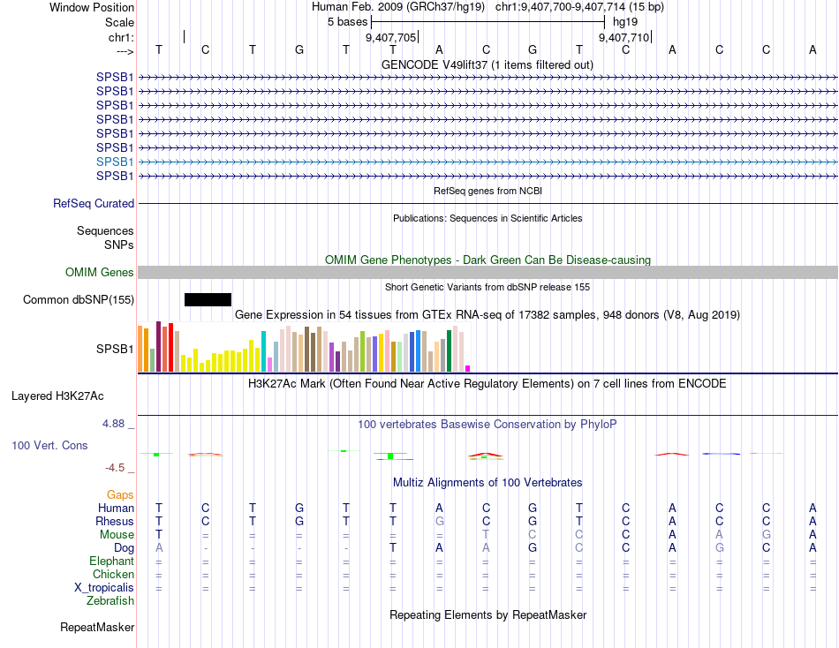Click the light G in the Mouse row

767,535
